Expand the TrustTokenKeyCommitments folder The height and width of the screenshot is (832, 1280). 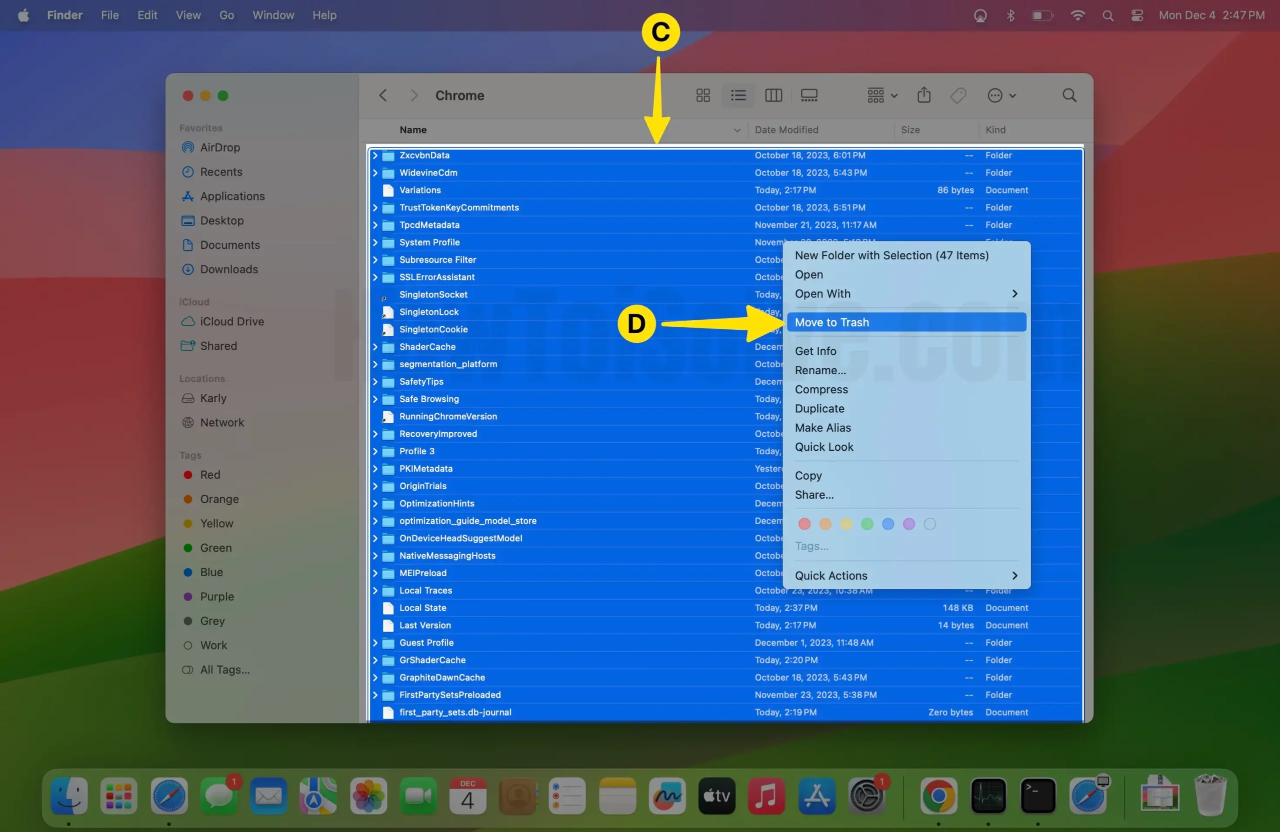pos(375,207)
